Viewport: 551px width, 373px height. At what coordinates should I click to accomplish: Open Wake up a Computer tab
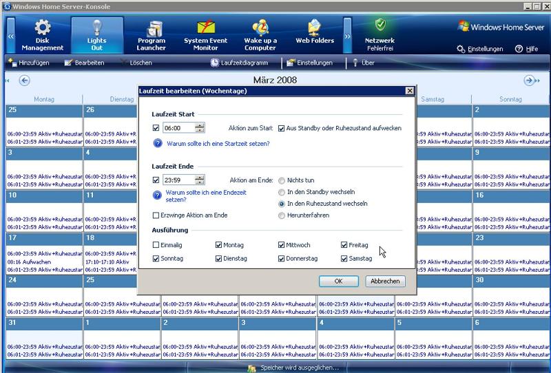(260, 35)
